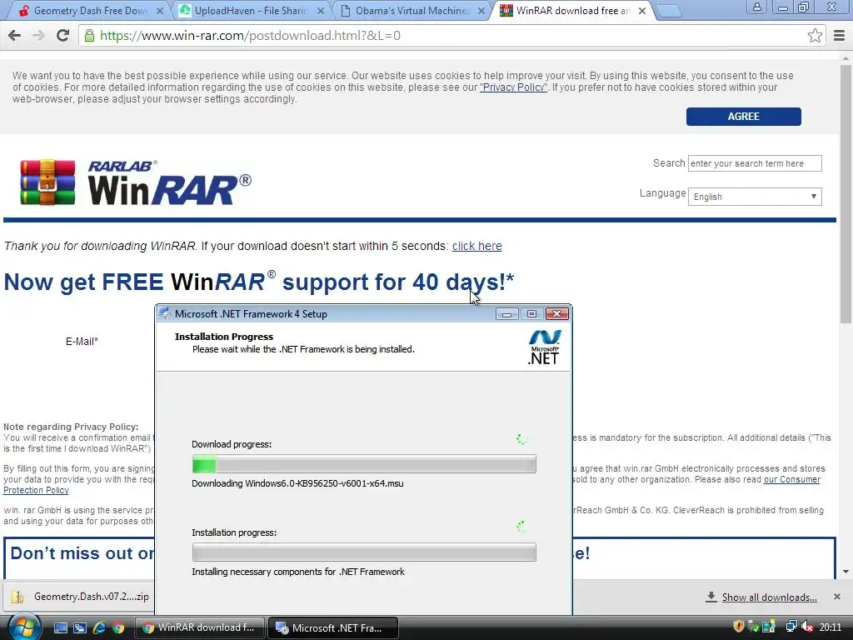Close the Geometry Dash Free Download tab
This screenshot has width=853, height=640.
[159, 11]
